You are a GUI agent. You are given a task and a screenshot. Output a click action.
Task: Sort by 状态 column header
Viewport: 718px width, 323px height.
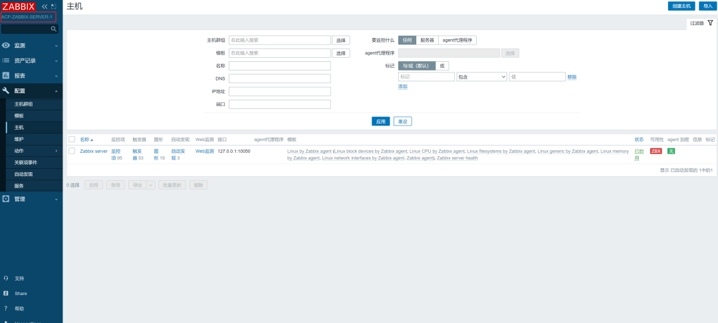pyautogui.click(x=639, y=139)
